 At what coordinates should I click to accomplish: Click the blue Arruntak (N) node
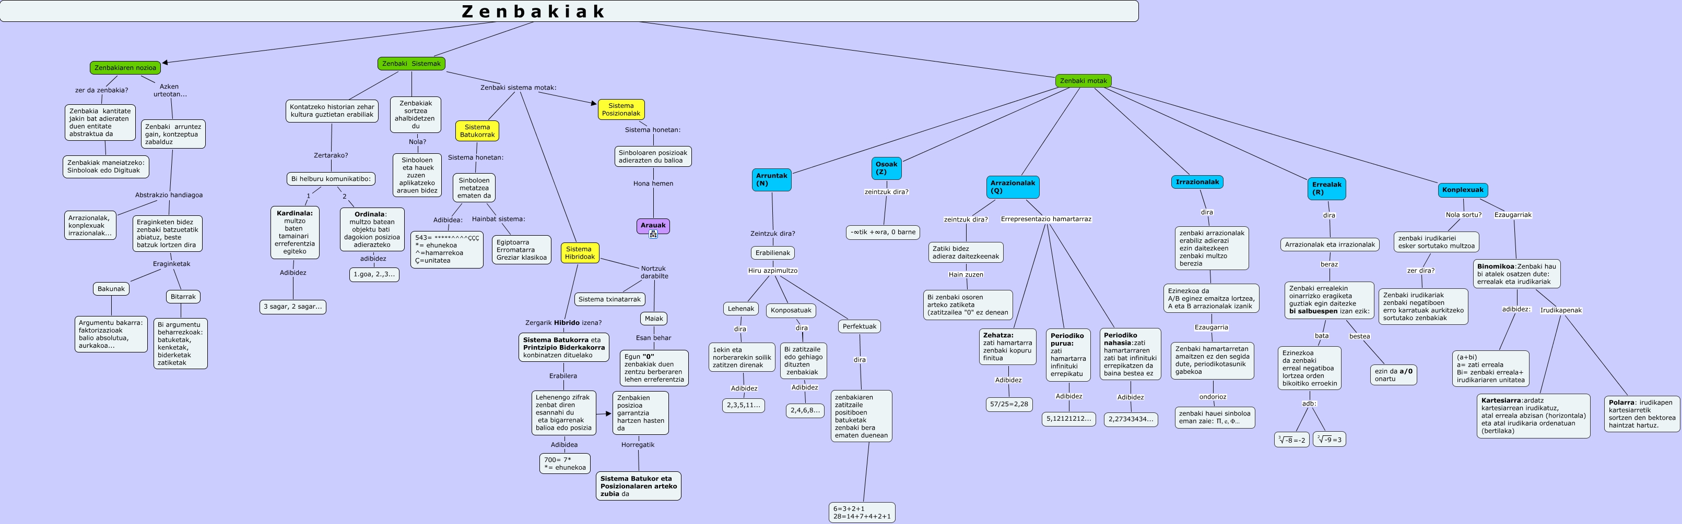[771, 180]
